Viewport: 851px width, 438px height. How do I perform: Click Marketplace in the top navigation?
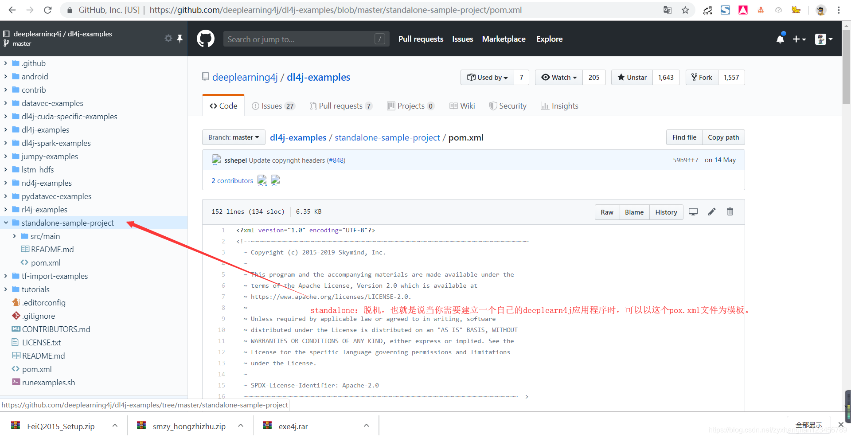504,39
